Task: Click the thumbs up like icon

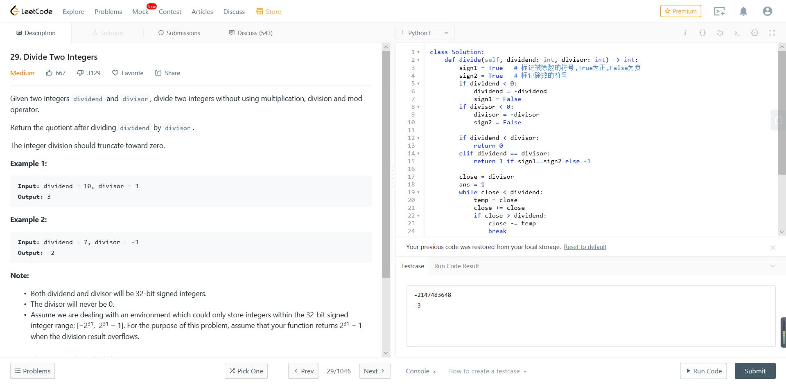Action: 49,73
